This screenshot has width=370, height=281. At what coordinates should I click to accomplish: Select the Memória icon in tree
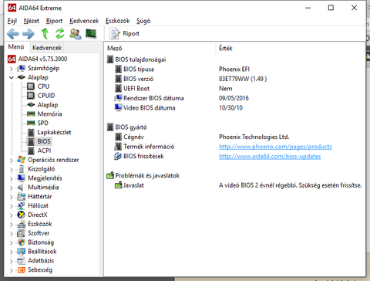31,114
